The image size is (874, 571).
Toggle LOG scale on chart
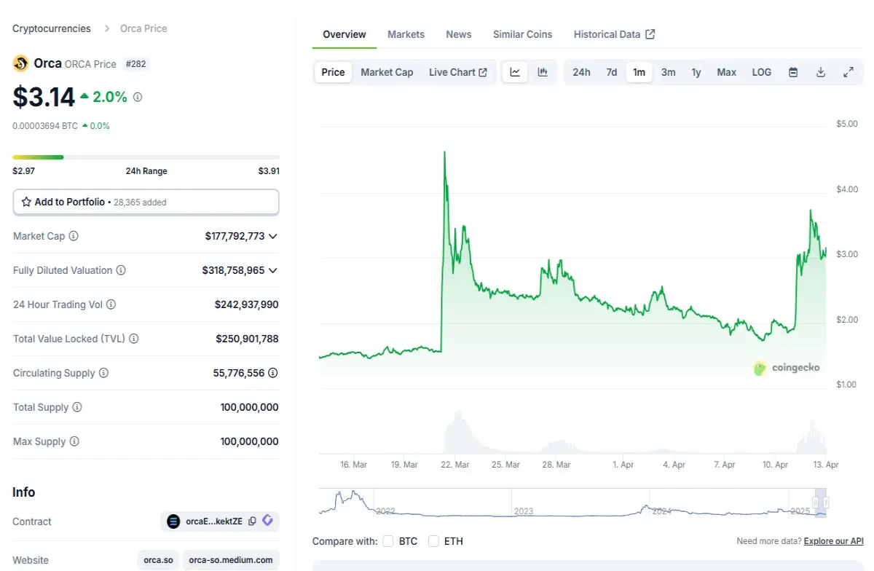point(762,72)
